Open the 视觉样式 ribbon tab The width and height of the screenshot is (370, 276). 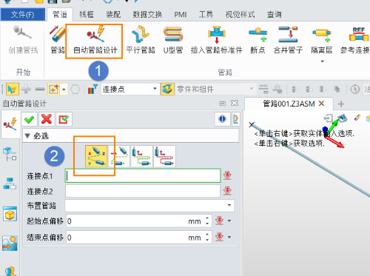click(x=240, y=15)
